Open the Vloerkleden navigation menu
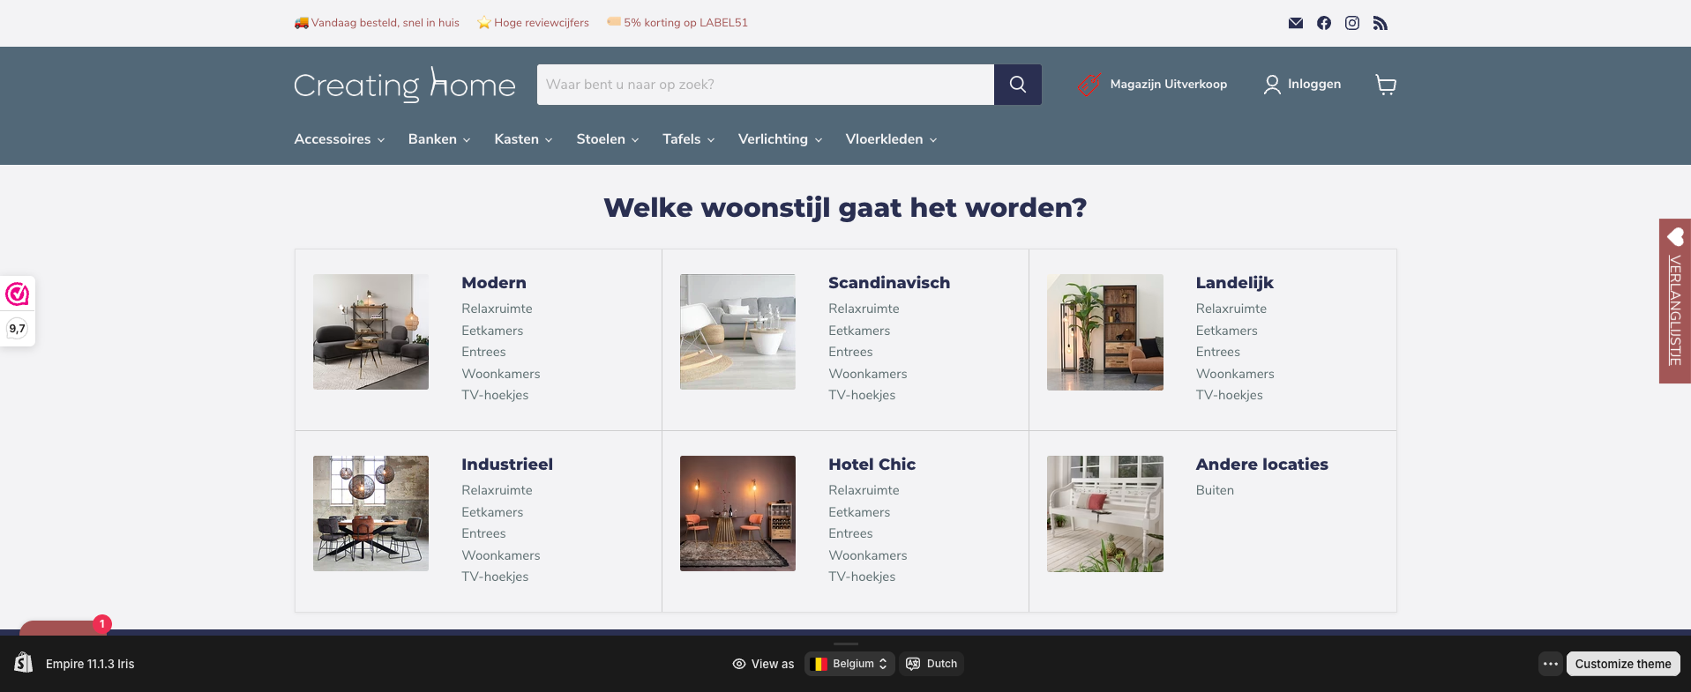Viewport: 1691px width, 692px height. (x=890, y=139)
